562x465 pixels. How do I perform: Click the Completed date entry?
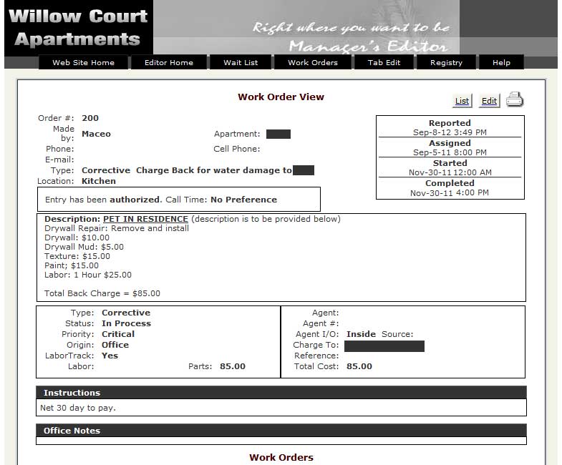[x=450, y=192]
